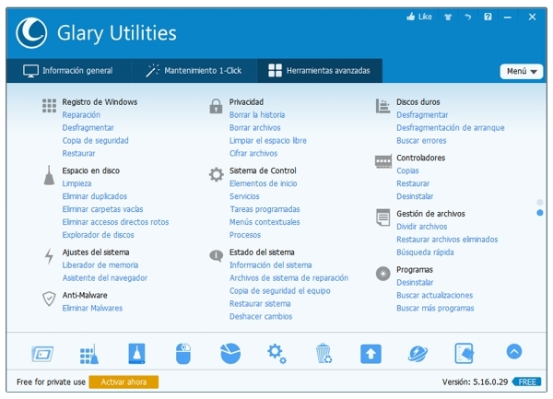The width and height of the screenshot is (553, 399).
Task: Open Deshacer cambios link
Action: (x=261, y=316)
